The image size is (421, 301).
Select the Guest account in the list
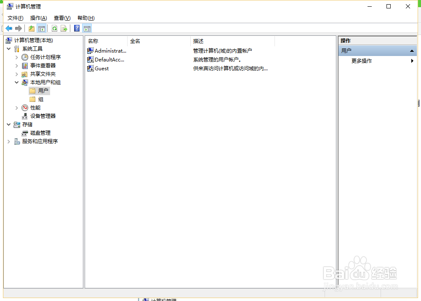101,68
